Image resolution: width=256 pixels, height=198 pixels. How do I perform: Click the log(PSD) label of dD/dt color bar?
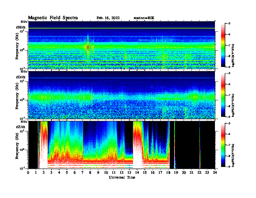coord(233,105)
